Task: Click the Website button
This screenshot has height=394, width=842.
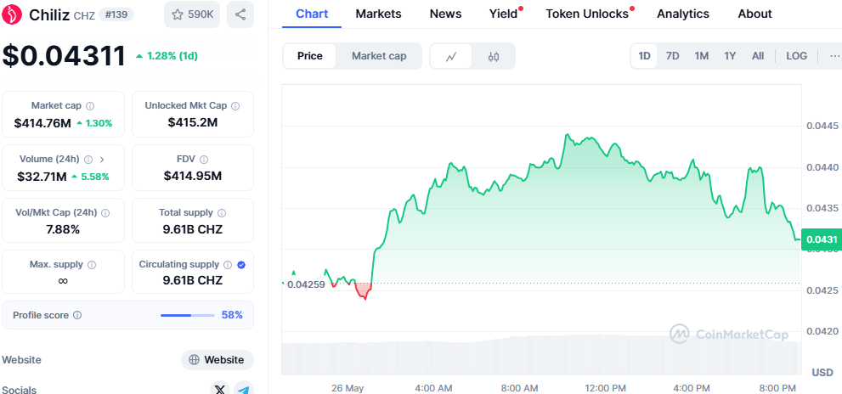Action: [x=218, y=360]
